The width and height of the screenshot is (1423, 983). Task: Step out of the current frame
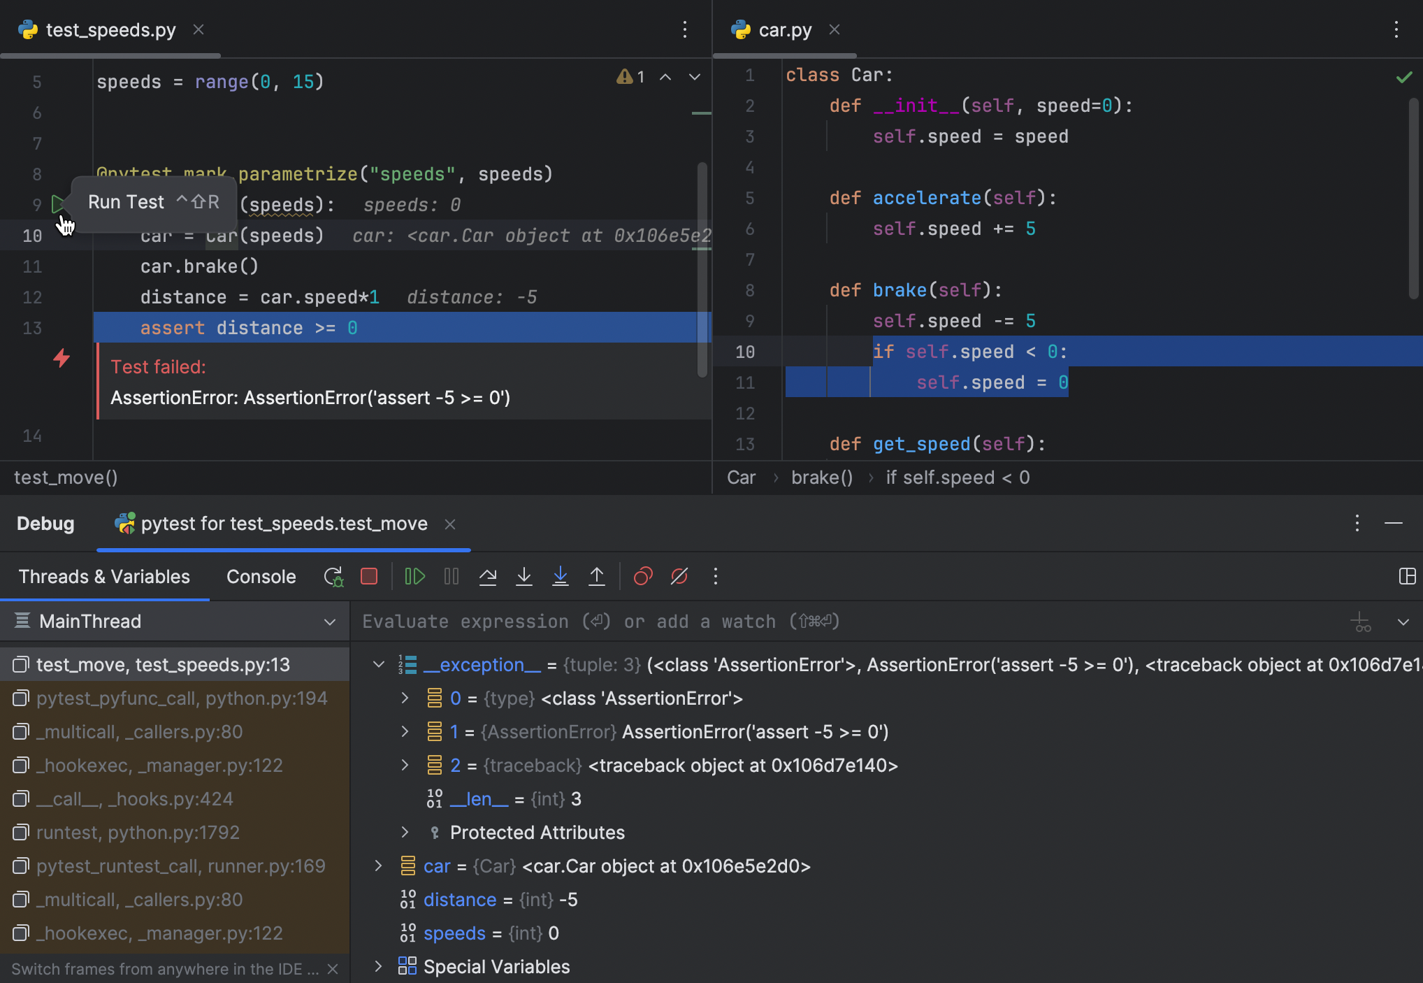tap(597, 576)
